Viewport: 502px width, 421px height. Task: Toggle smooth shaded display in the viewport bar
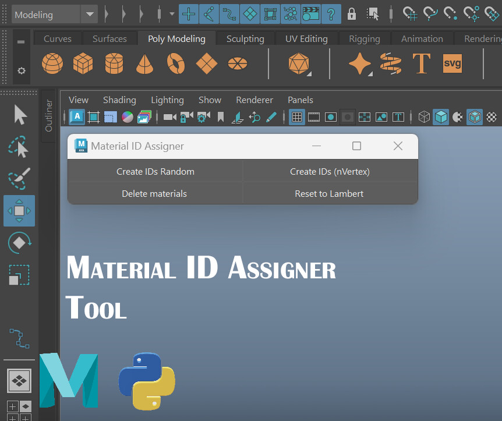tap(441, 117)
